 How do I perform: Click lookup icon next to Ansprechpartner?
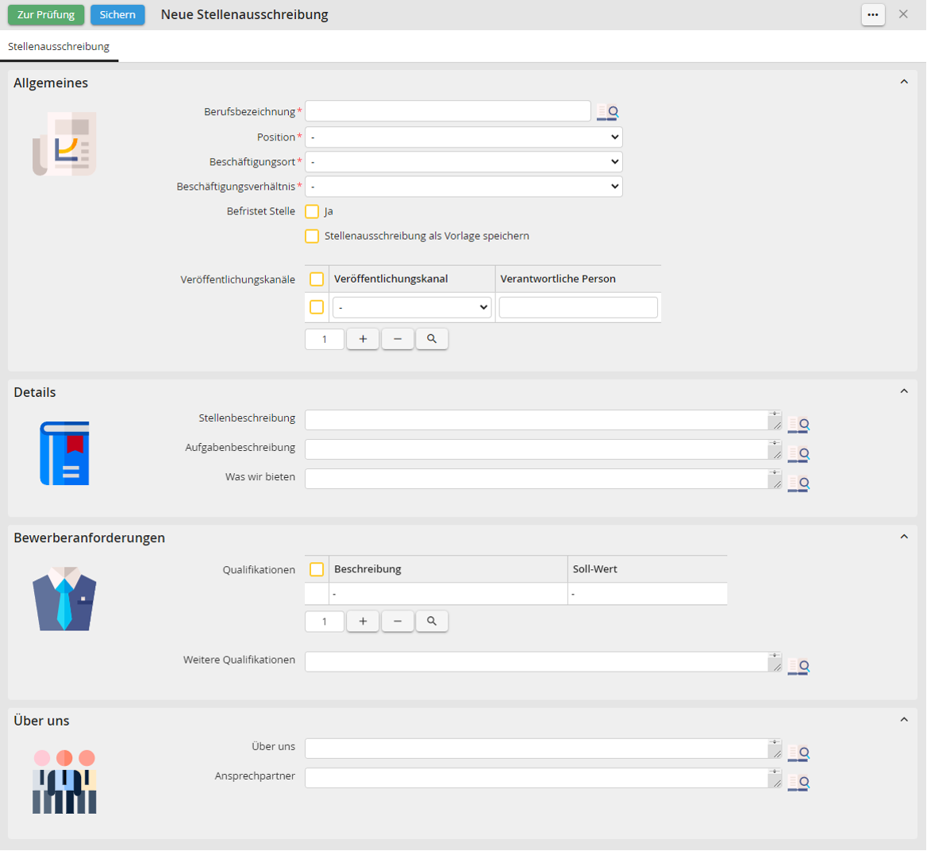click(x=798, y=782)
